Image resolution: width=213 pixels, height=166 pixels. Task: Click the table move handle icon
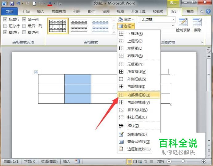click(36, 72)
